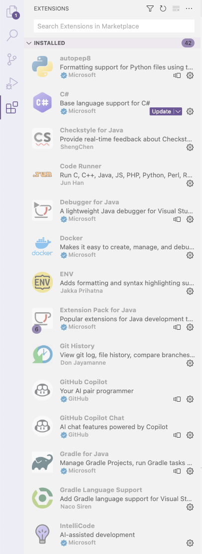The image size is (202, 554).
Task: Clear extensions search results icon
Action: point(176,9)
